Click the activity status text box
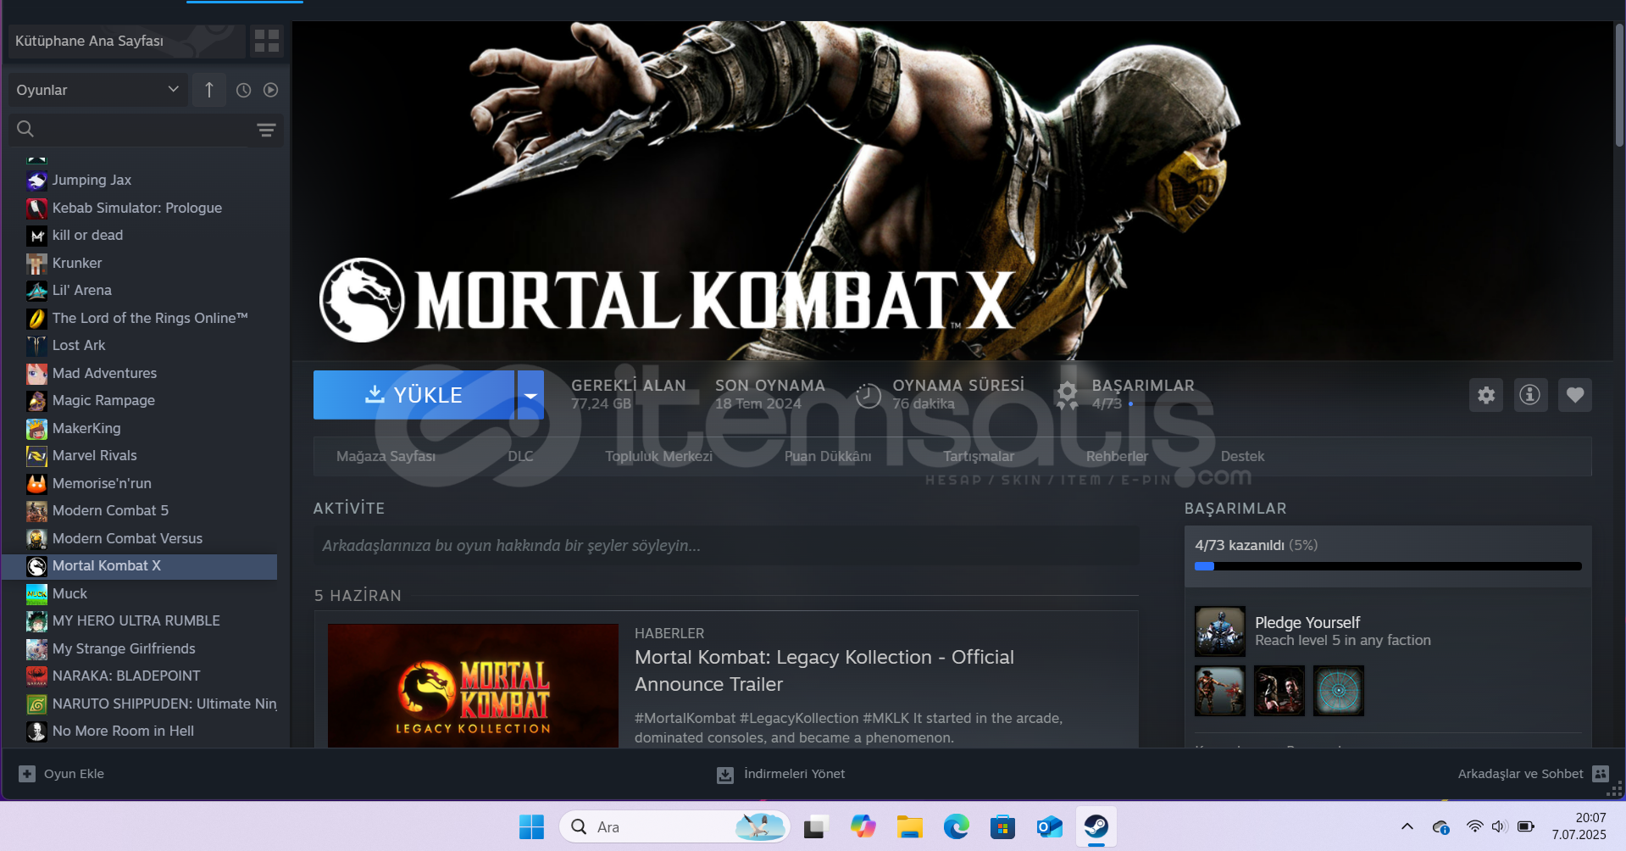 [x=726, y=546]
